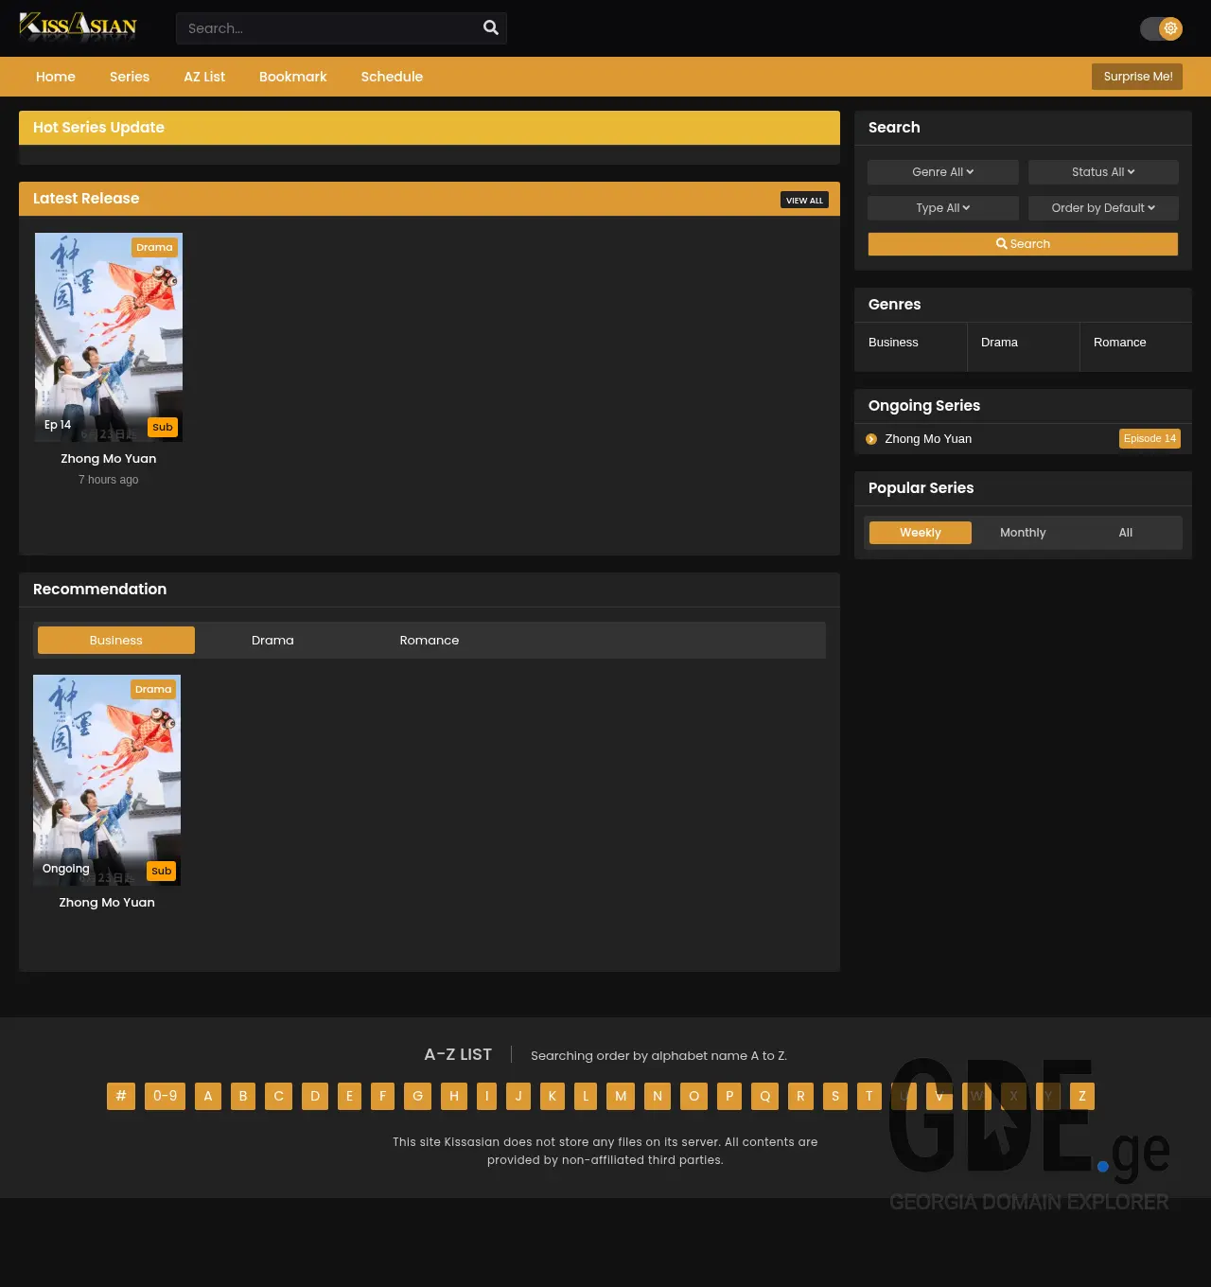Expand the Genre All dropdown
The image size is (1211, 1287).
943,172
